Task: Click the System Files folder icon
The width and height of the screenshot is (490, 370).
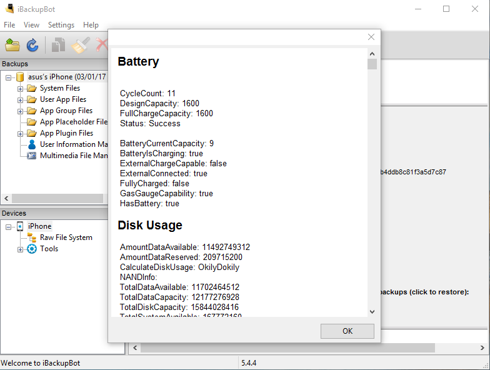Action: [31, 89]
